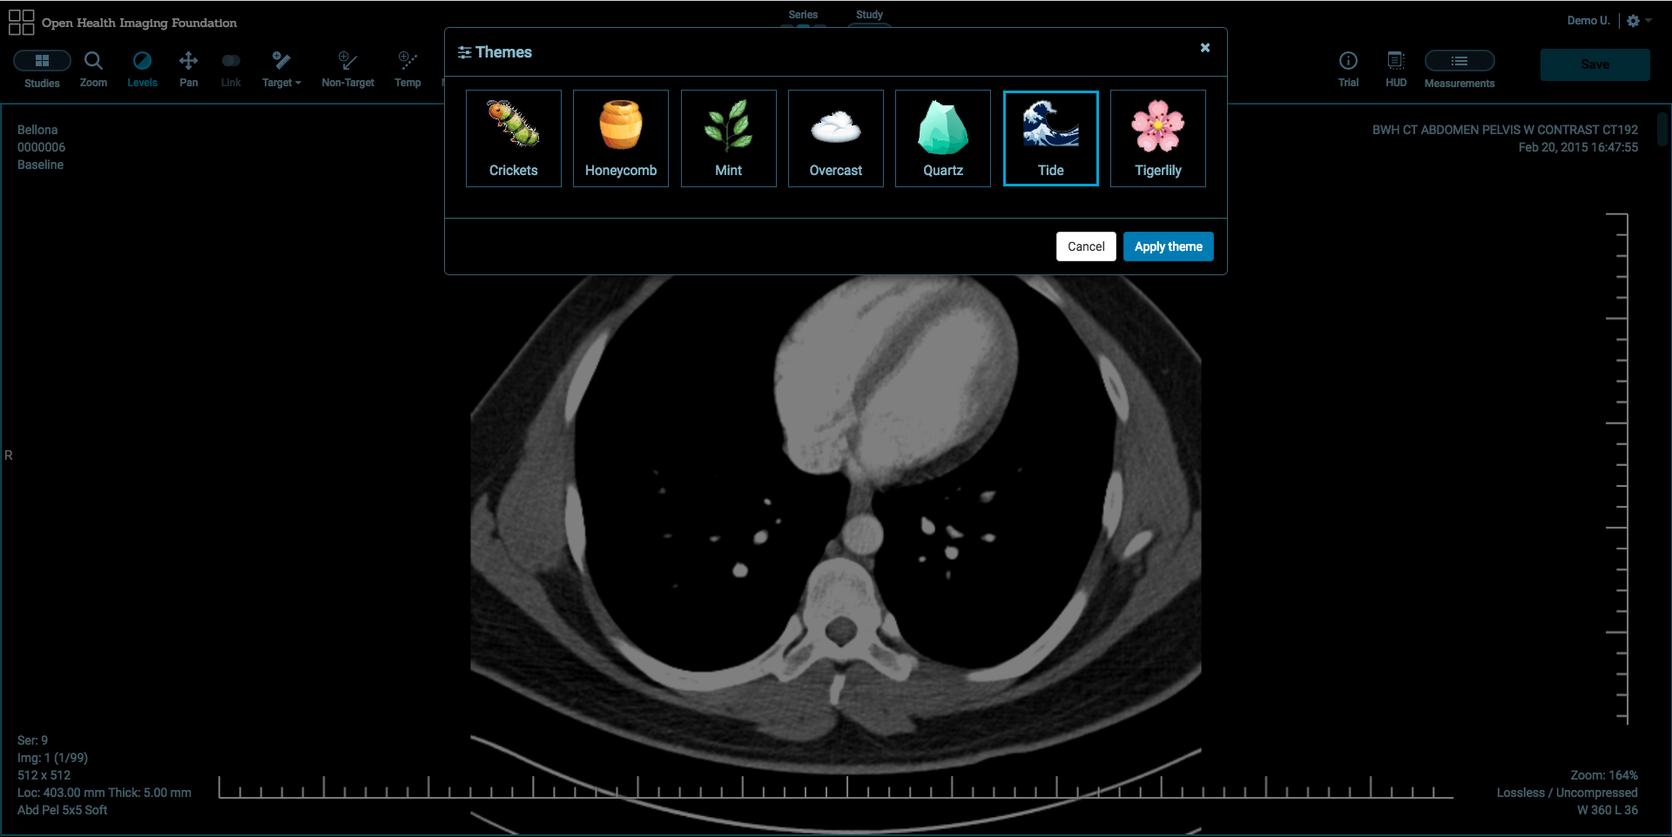1672x837 pixels.
Task: Switch to the Study tab
Action: (x=869, y=16)
